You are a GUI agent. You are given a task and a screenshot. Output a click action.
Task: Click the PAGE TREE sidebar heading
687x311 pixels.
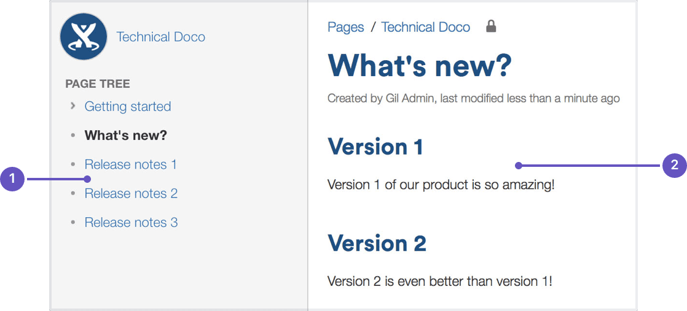click(98, 84)
